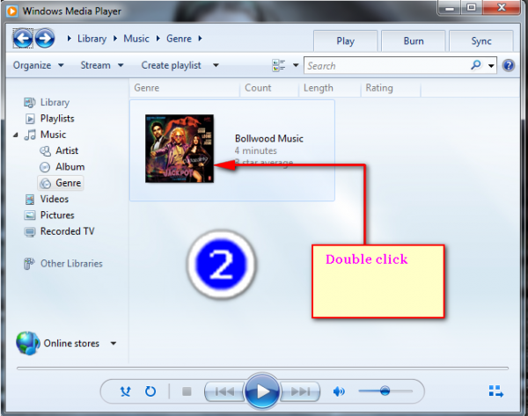
Task: Click the 4 minutes length text
Action: point(255,150)
